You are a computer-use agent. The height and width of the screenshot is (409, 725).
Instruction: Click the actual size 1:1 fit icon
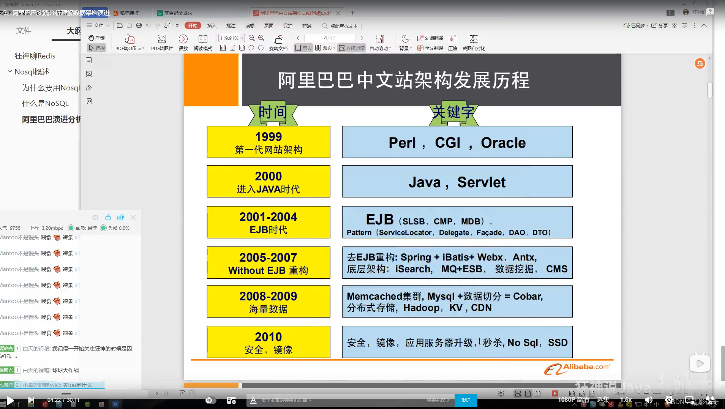coord(223,48)
